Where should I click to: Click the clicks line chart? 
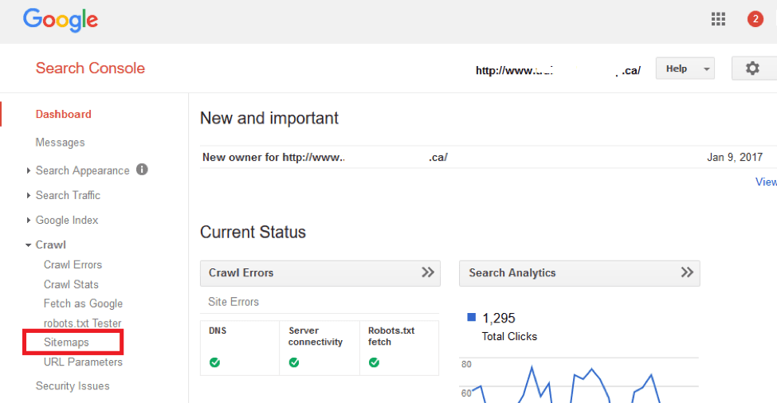click(x=579, y=381)
